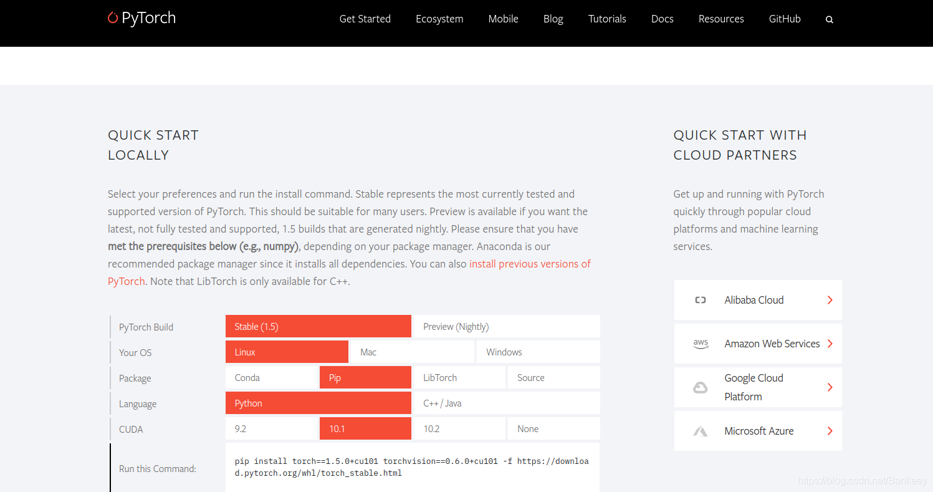Click the PyTorch Build row label
Screen dimensions: 933x492
click(x=146, y=327)
